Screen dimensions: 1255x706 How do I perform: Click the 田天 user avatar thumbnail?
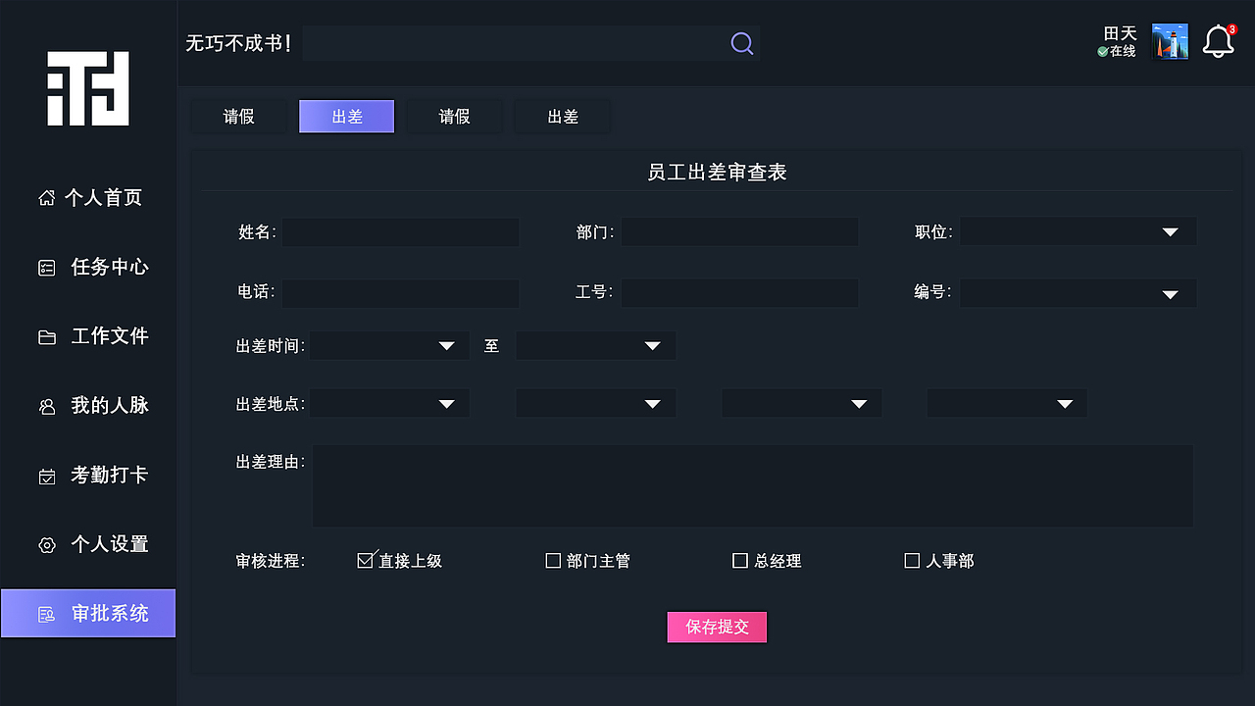coord(1170,42)
